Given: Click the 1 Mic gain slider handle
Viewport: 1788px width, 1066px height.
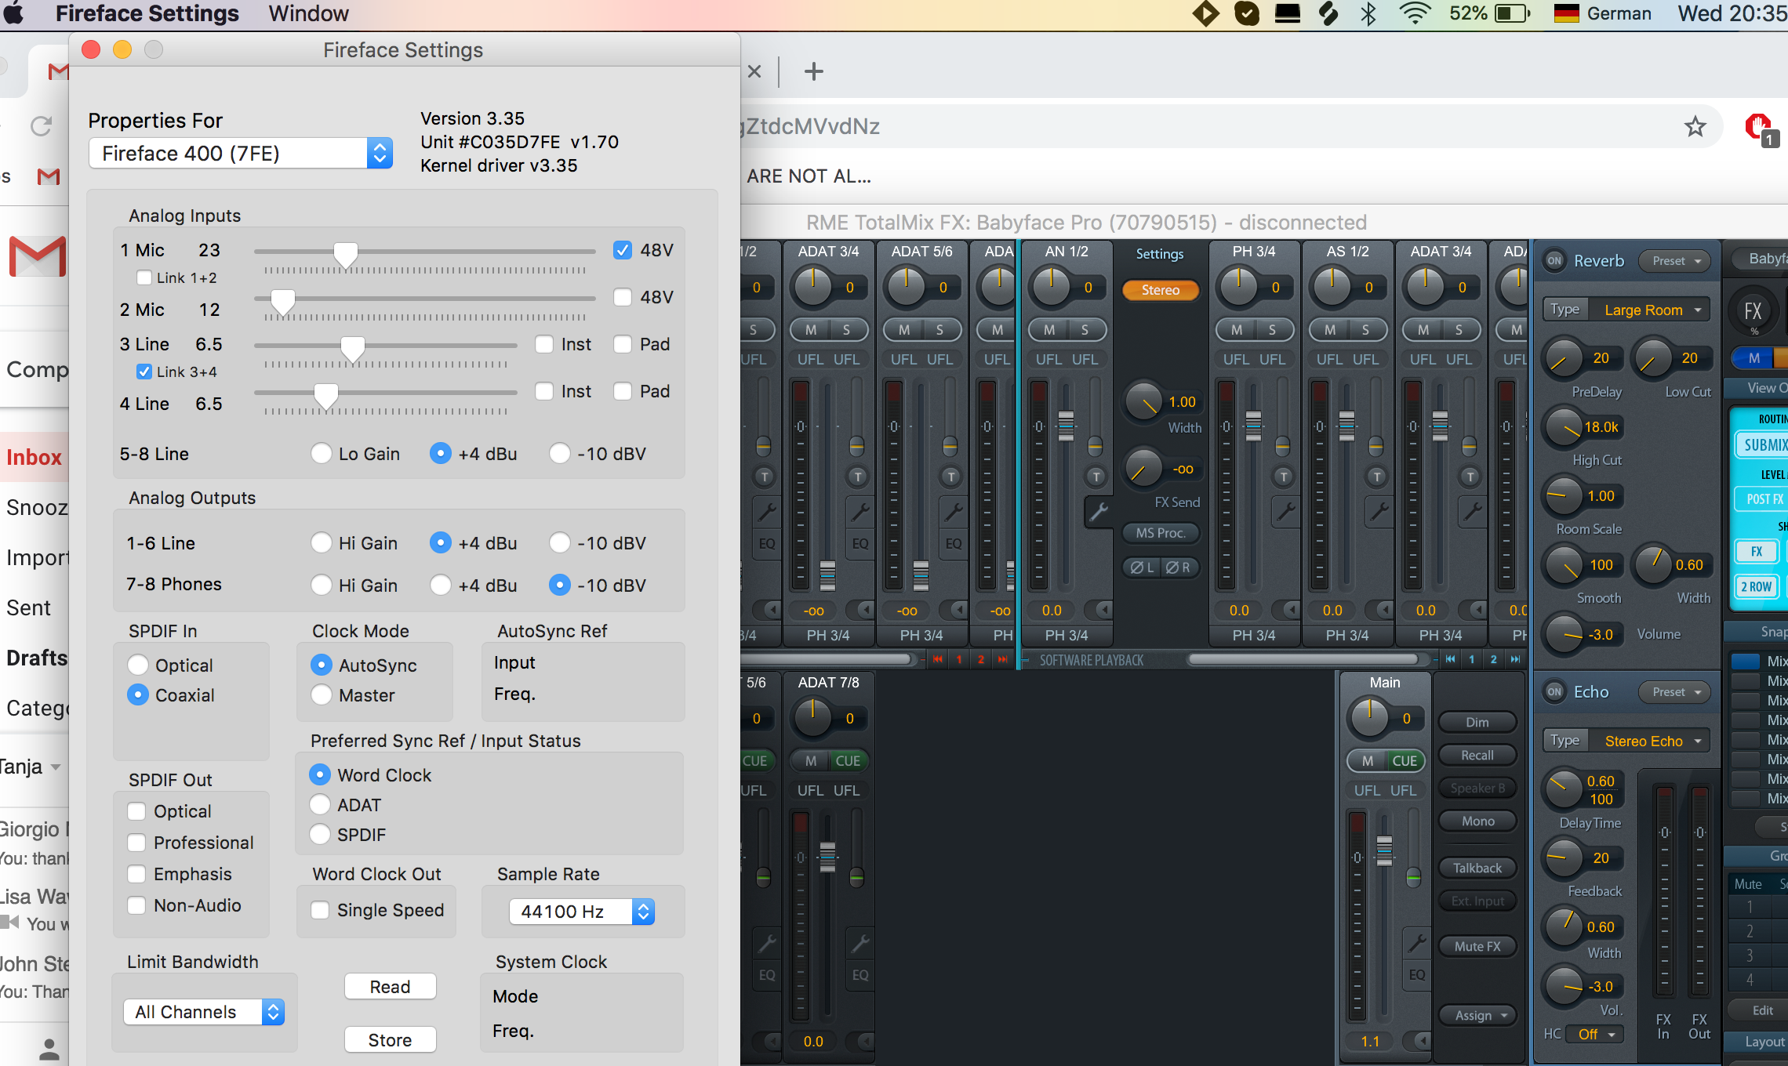Looking at the screenshot, I should tap(346, 253).
